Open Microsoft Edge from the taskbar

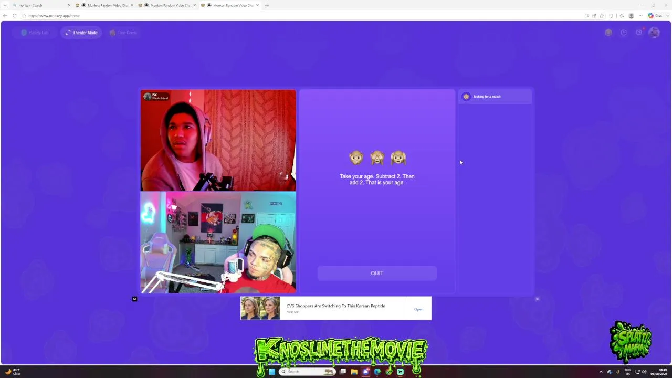[377, 372]
